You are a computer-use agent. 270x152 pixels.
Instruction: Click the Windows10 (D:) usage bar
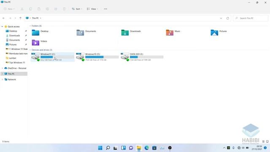pyautogui.click(x=102, y=57)
